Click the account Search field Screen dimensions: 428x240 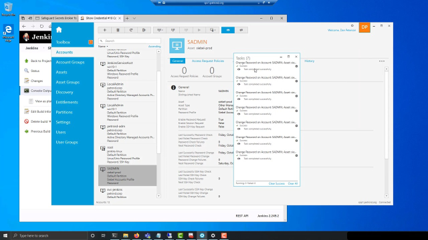pyautogui.click(x=130, y=41)
